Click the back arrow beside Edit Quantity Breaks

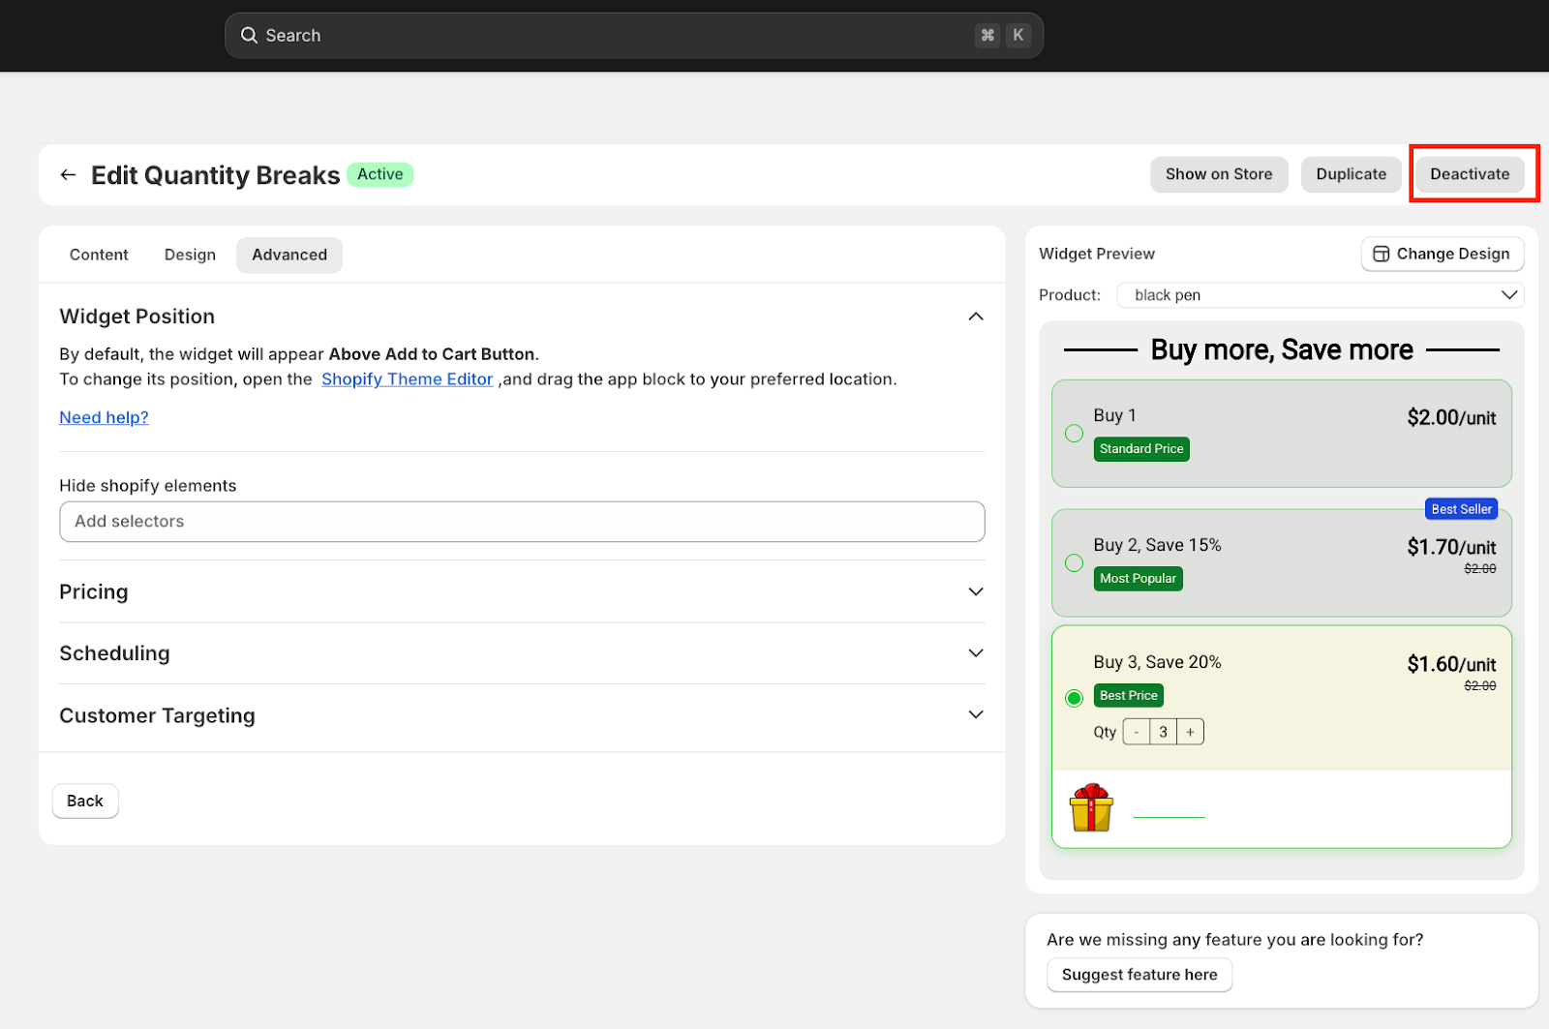click(x=68, y=175)
